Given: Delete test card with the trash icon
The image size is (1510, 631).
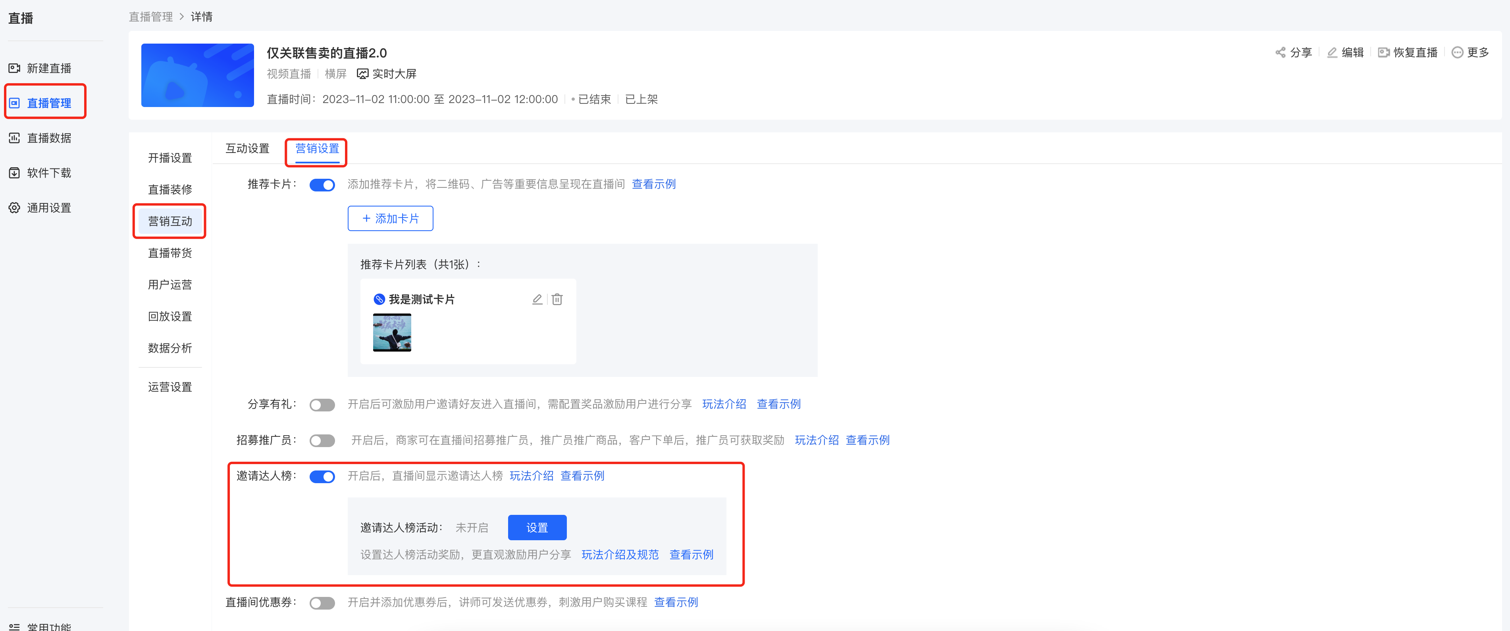Looking at the screenshot, I should [557, 299].
